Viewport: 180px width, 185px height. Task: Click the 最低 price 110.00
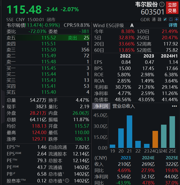[x=82, y=132]
